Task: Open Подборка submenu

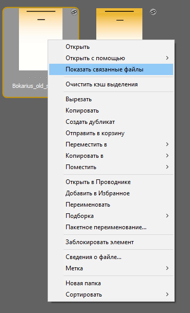Action: [111, 216]
